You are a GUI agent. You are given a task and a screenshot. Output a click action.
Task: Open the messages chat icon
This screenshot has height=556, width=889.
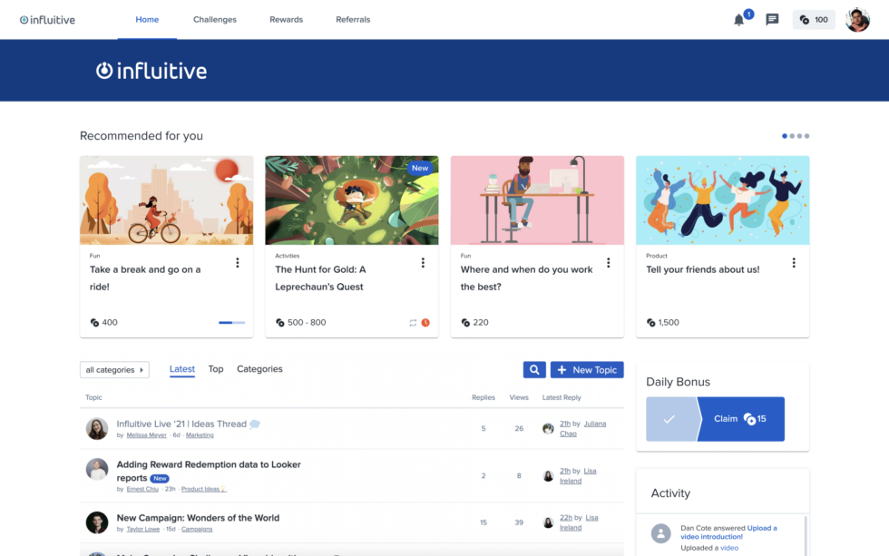pos(772,19)
